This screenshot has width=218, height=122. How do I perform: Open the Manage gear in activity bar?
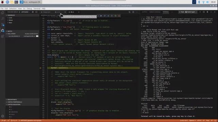3,116
